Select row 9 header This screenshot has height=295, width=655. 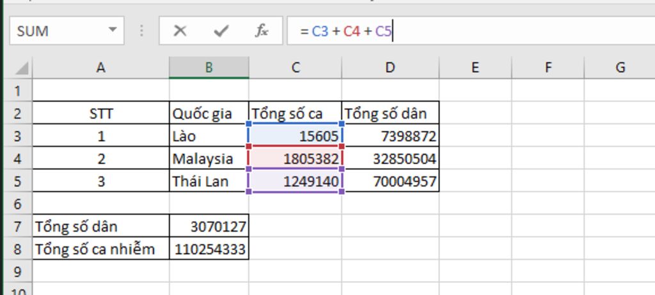pyautogui.click(x=17, y=271)
